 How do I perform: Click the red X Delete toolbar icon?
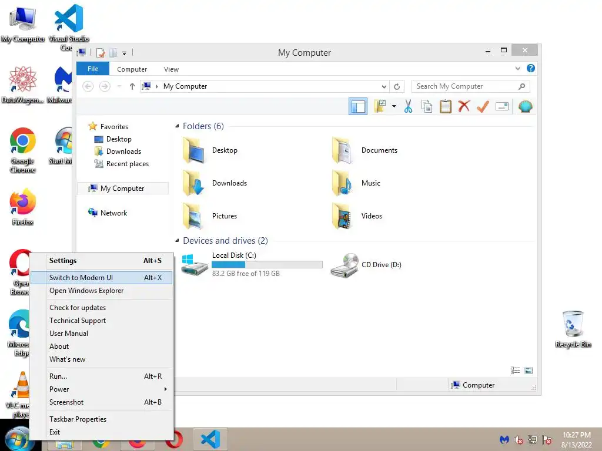464,106
